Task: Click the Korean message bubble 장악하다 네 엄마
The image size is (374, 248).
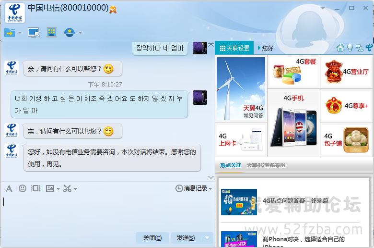Action: click(x=160, y=48)
